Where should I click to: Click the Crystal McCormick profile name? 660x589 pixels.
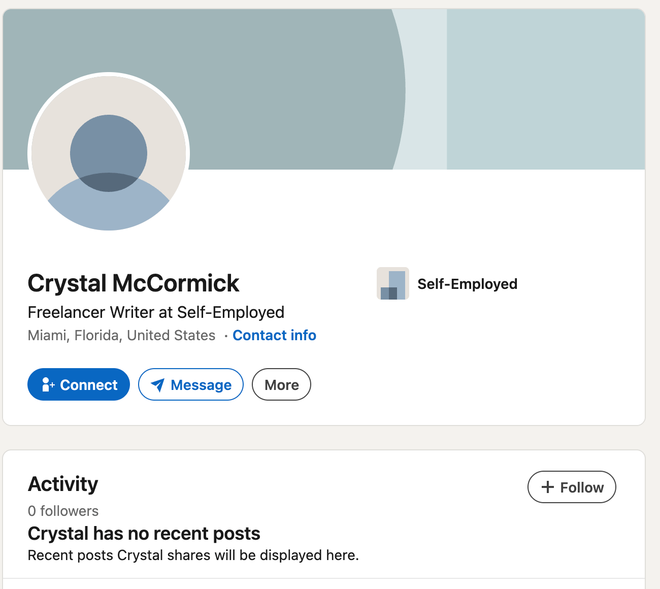pos(133,283)
